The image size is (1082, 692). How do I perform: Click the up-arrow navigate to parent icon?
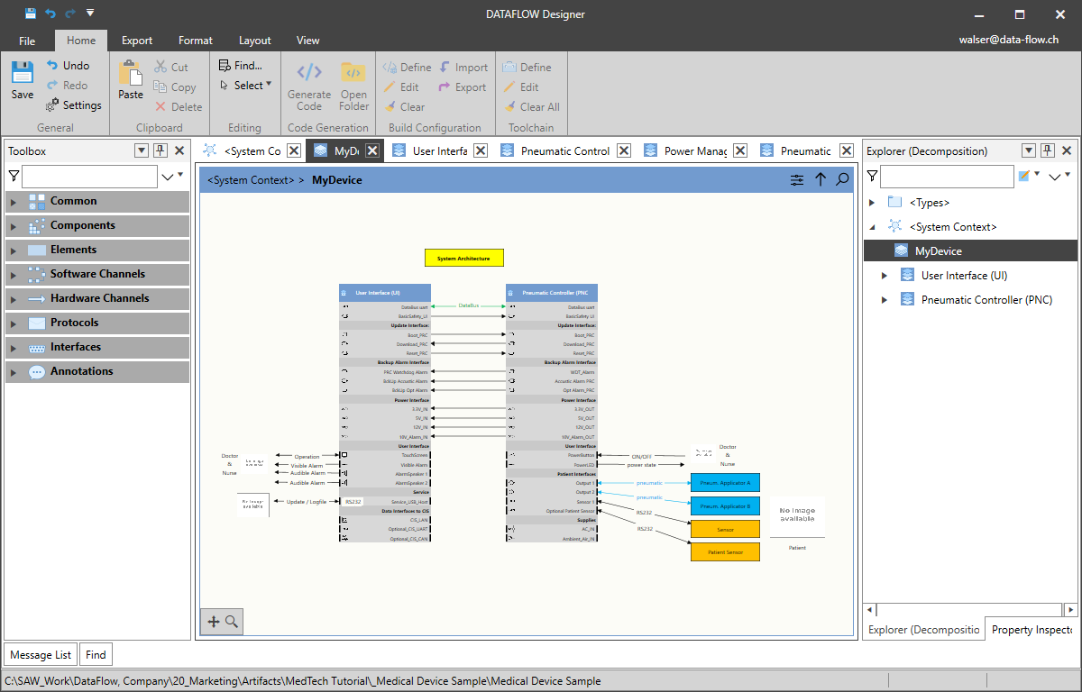pos(821,180)
